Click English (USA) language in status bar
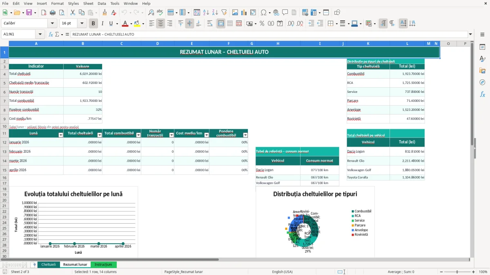The width and height of the screenshot is (490, 275). tap(282, 272)
